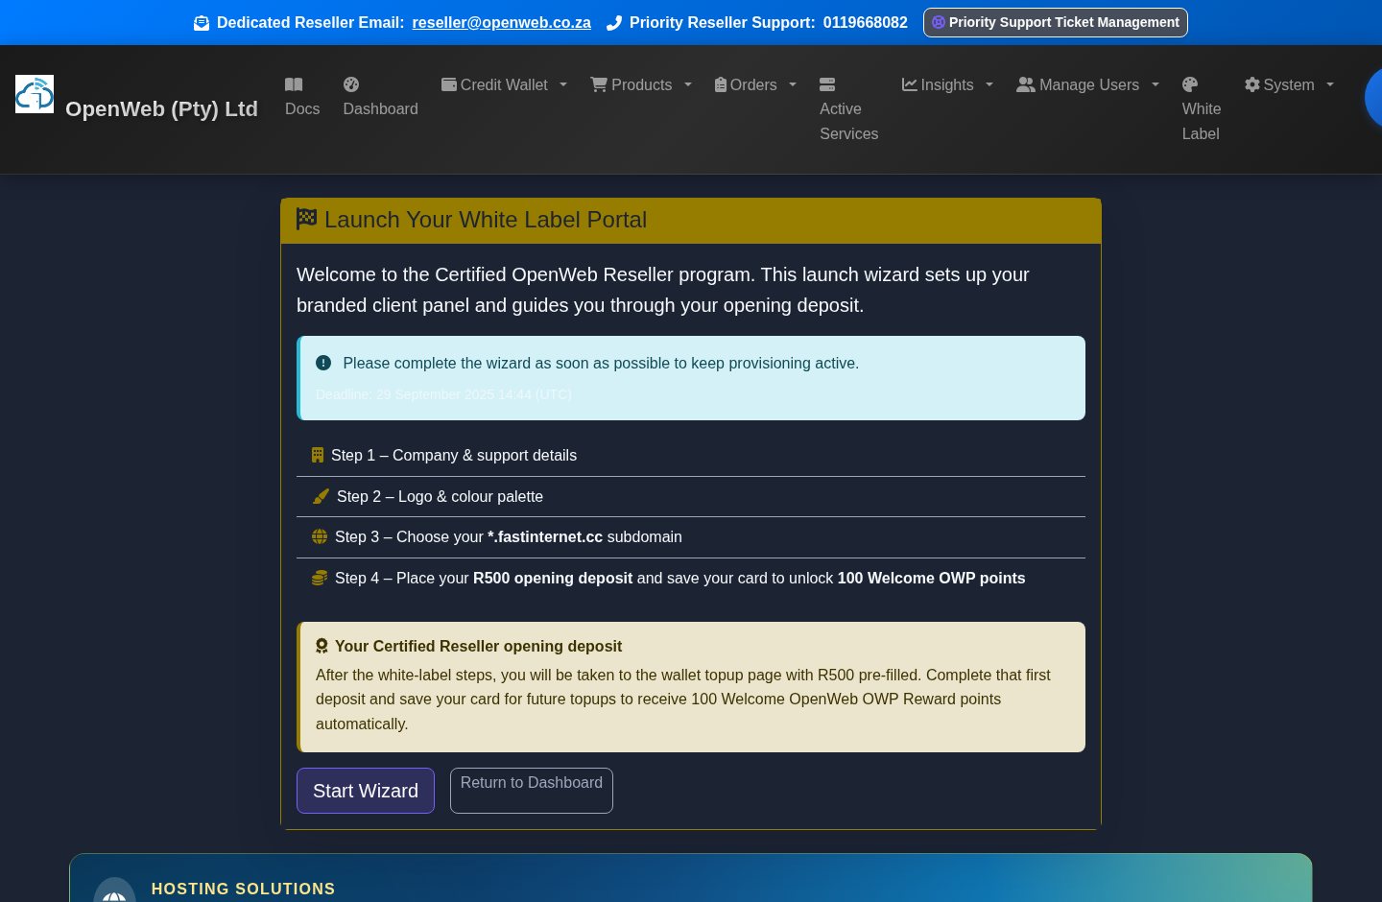
Task: Expand the Manage Users dropdown caret
Action: [x=1156, y=84]
